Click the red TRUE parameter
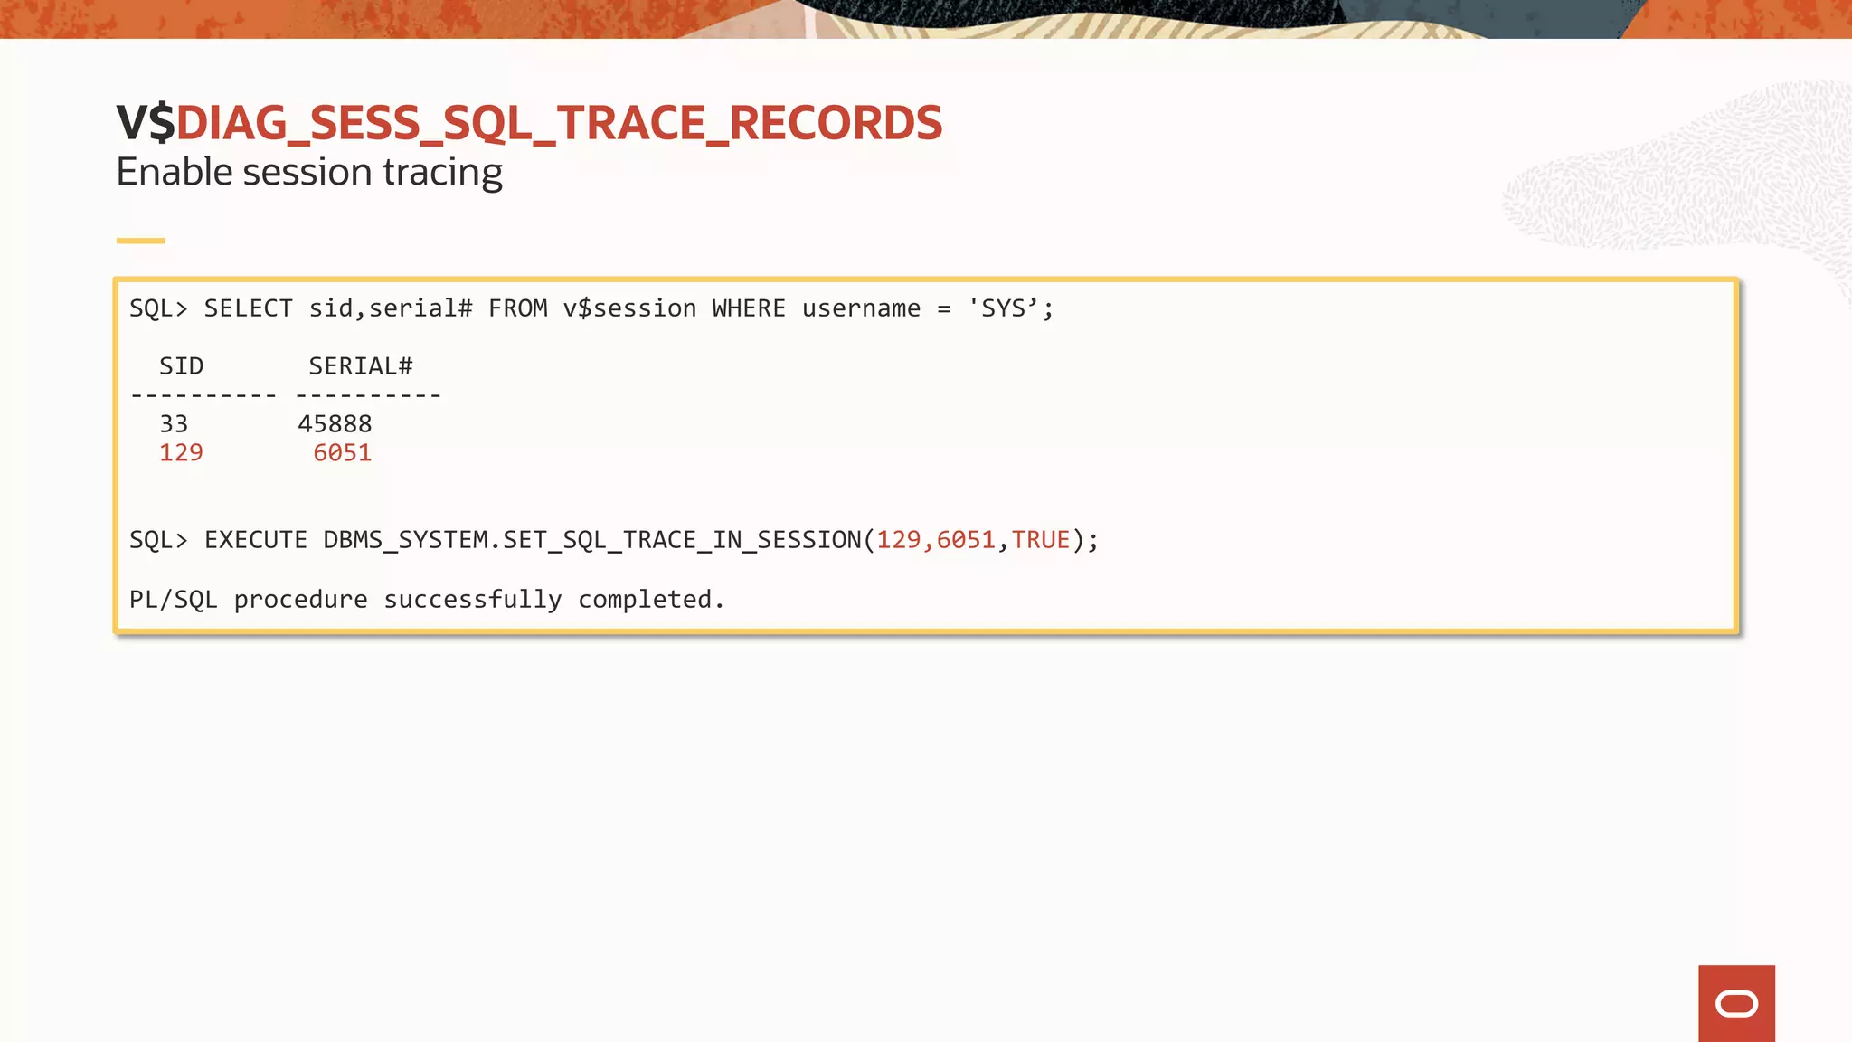The height and width of the screenshot is (1042, 1852). [x=1041, y=540]
